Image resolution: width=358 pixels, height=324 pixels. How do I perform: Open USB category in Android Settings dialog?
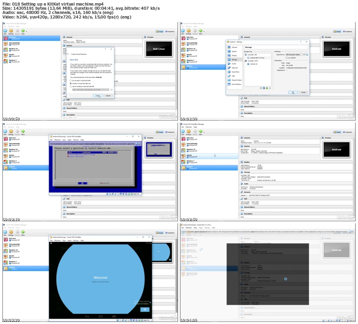pos(235,76)
